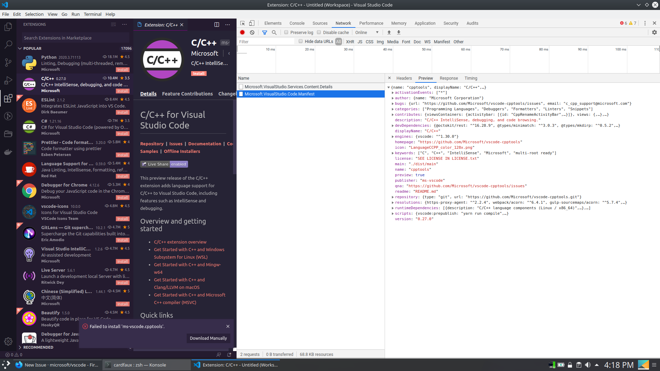Open the Offline Installers link

(182, 151)
